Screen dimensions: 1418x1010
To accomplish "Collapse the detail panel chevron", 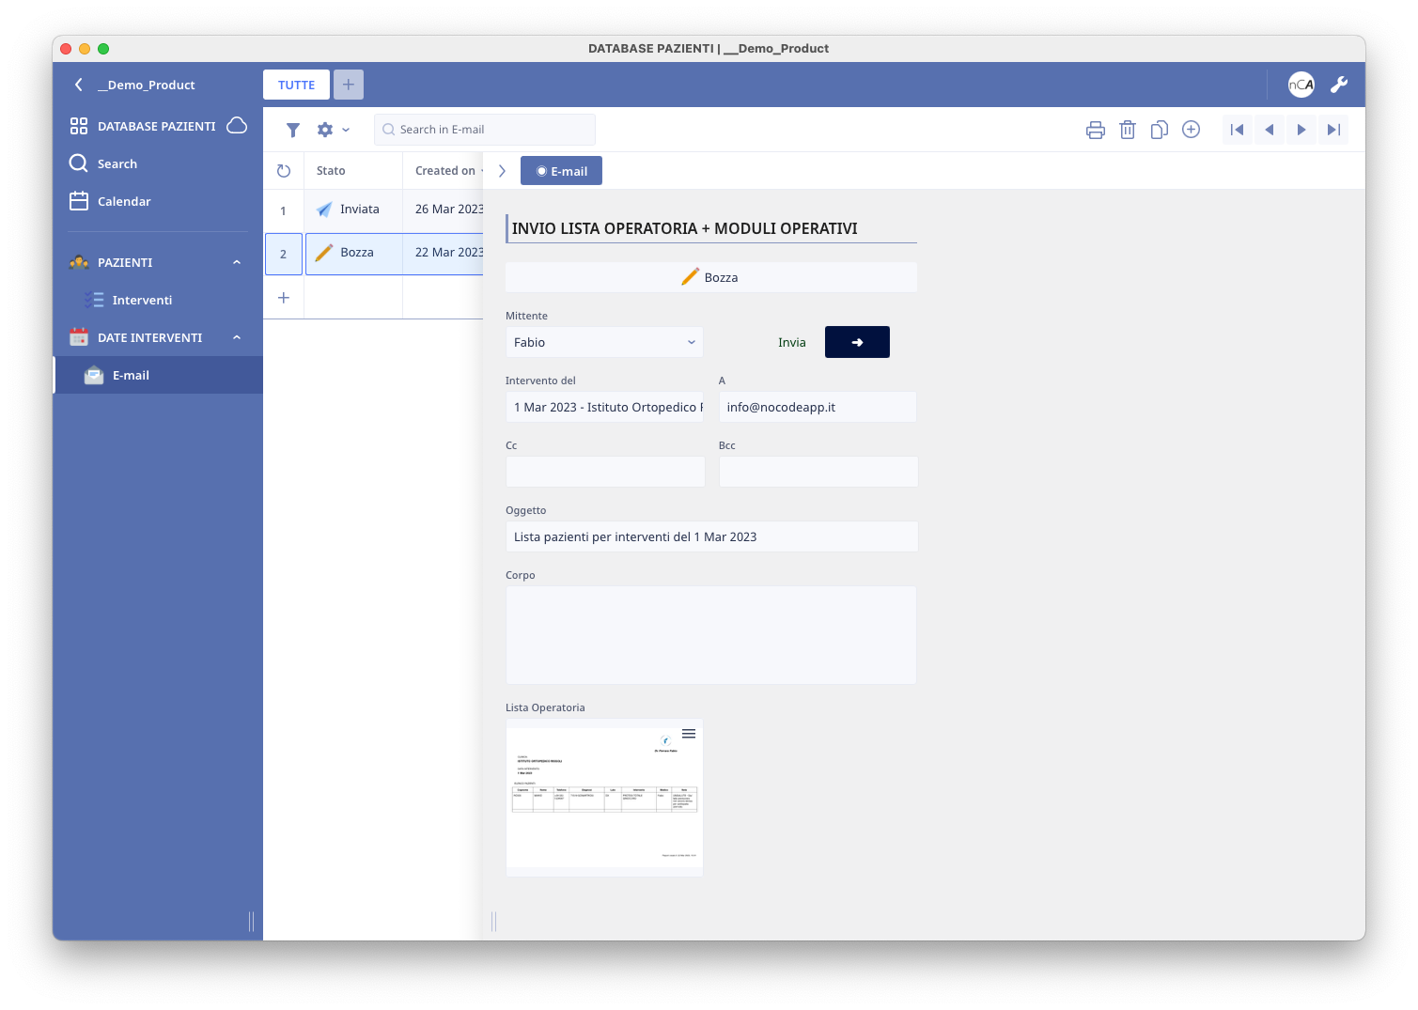I will (x=502, y=171).
